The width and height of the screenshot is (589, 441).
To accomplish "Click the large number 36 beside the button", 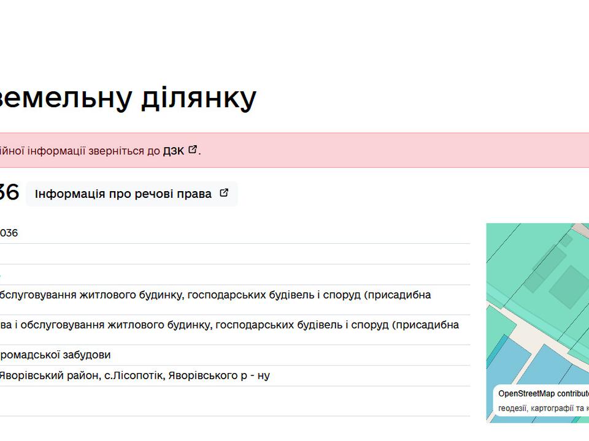I will (x=9, y=194).
